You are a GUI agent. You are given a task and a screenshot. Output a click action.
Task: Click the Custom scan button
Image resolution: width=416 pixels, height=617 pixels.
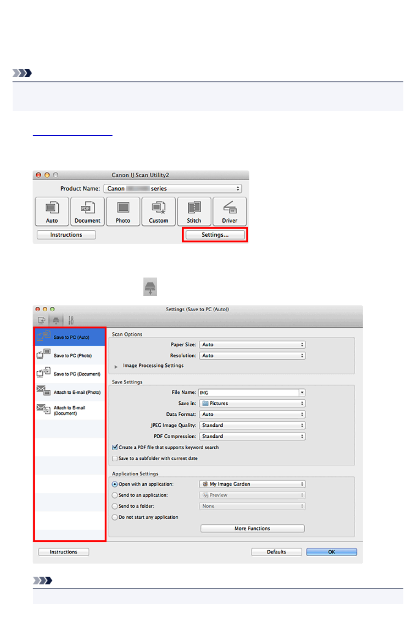pos(158,211)
